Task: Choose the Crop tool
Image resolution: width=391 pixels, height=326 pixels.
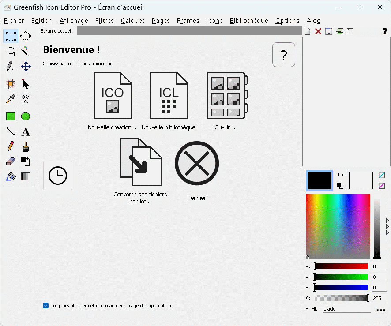Action: click(x=11, y=84)
